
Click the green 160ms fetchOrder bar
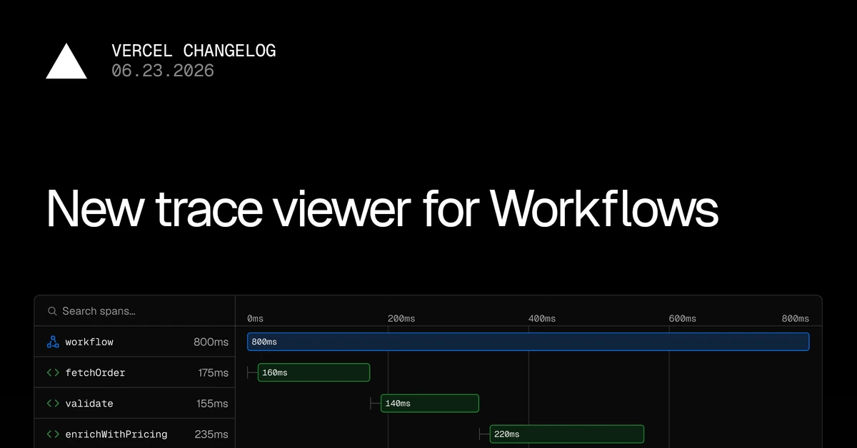coord(314,372)
